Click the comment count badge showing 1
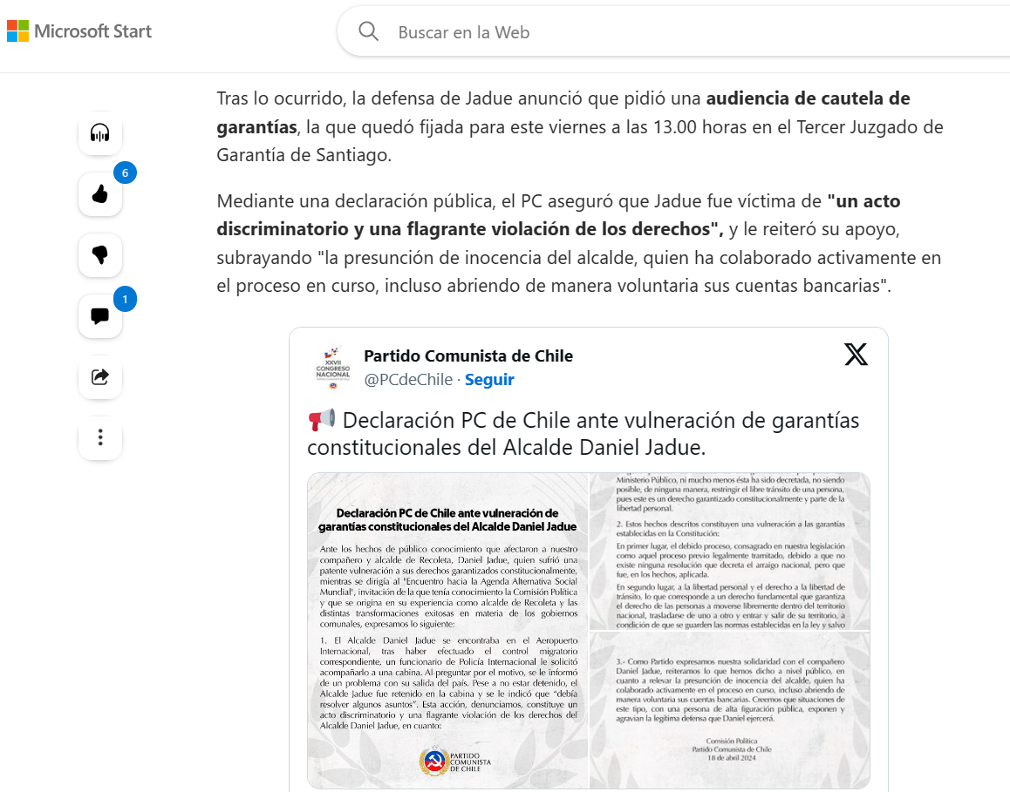1010x792 pixels. (125, 299)
